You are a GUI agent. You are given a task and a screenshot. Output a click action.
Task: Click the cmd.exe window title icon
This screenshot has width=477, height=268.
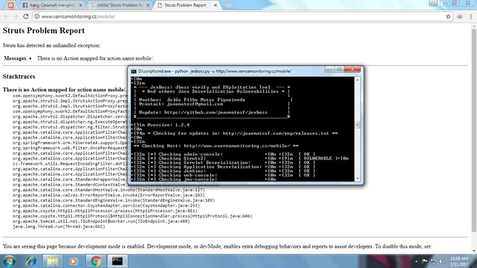tap(134, 71)
